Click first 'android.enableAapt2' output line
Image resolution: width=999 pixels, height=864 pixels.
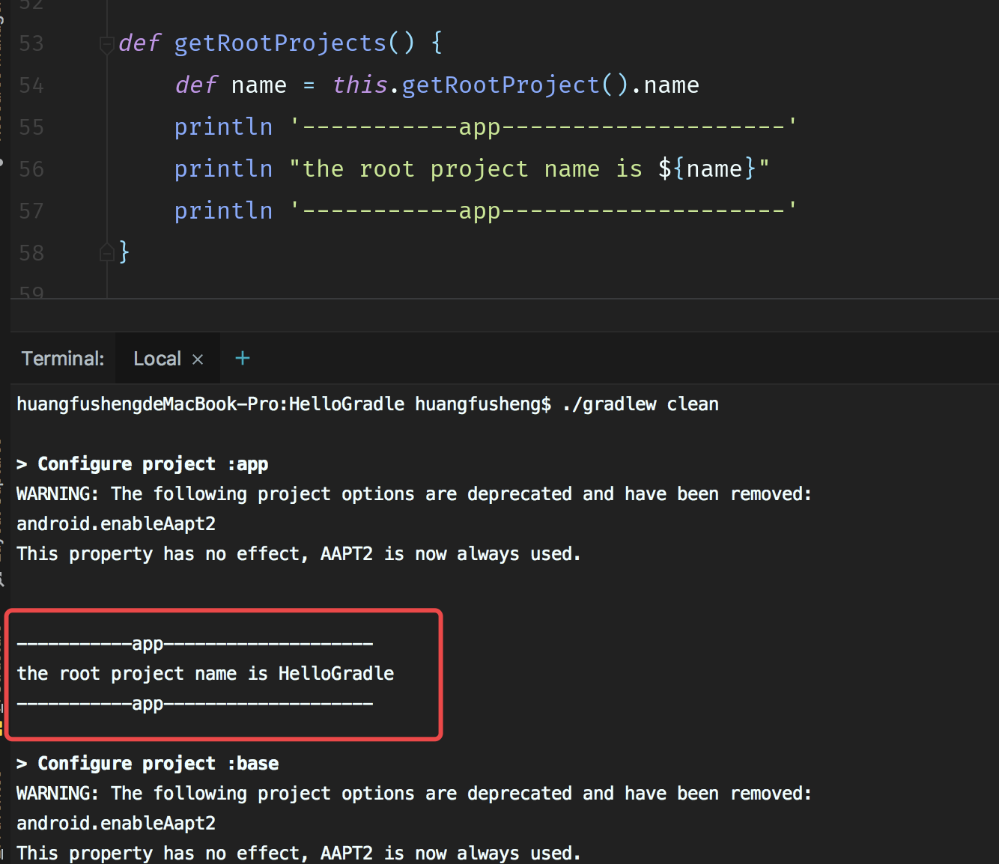[x=116, y=524]
